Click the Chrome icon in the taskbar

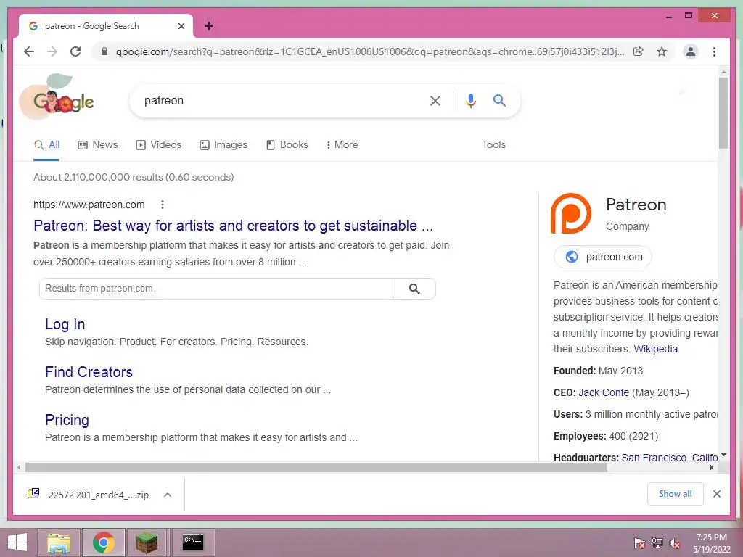(x=104, y=542)
